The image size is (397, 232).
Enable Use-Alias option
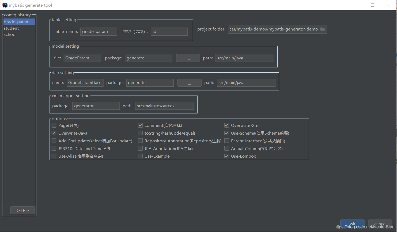coord(54,156)
